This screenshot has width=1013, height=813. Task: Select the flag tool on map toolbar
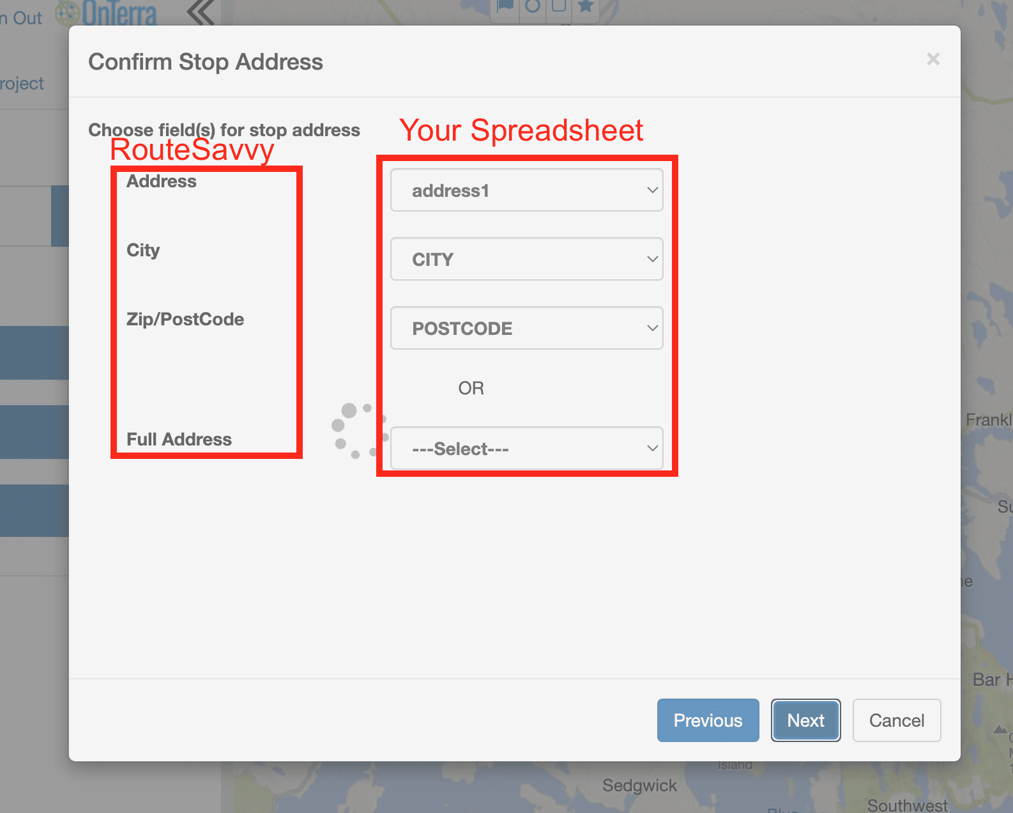point(505,6)
